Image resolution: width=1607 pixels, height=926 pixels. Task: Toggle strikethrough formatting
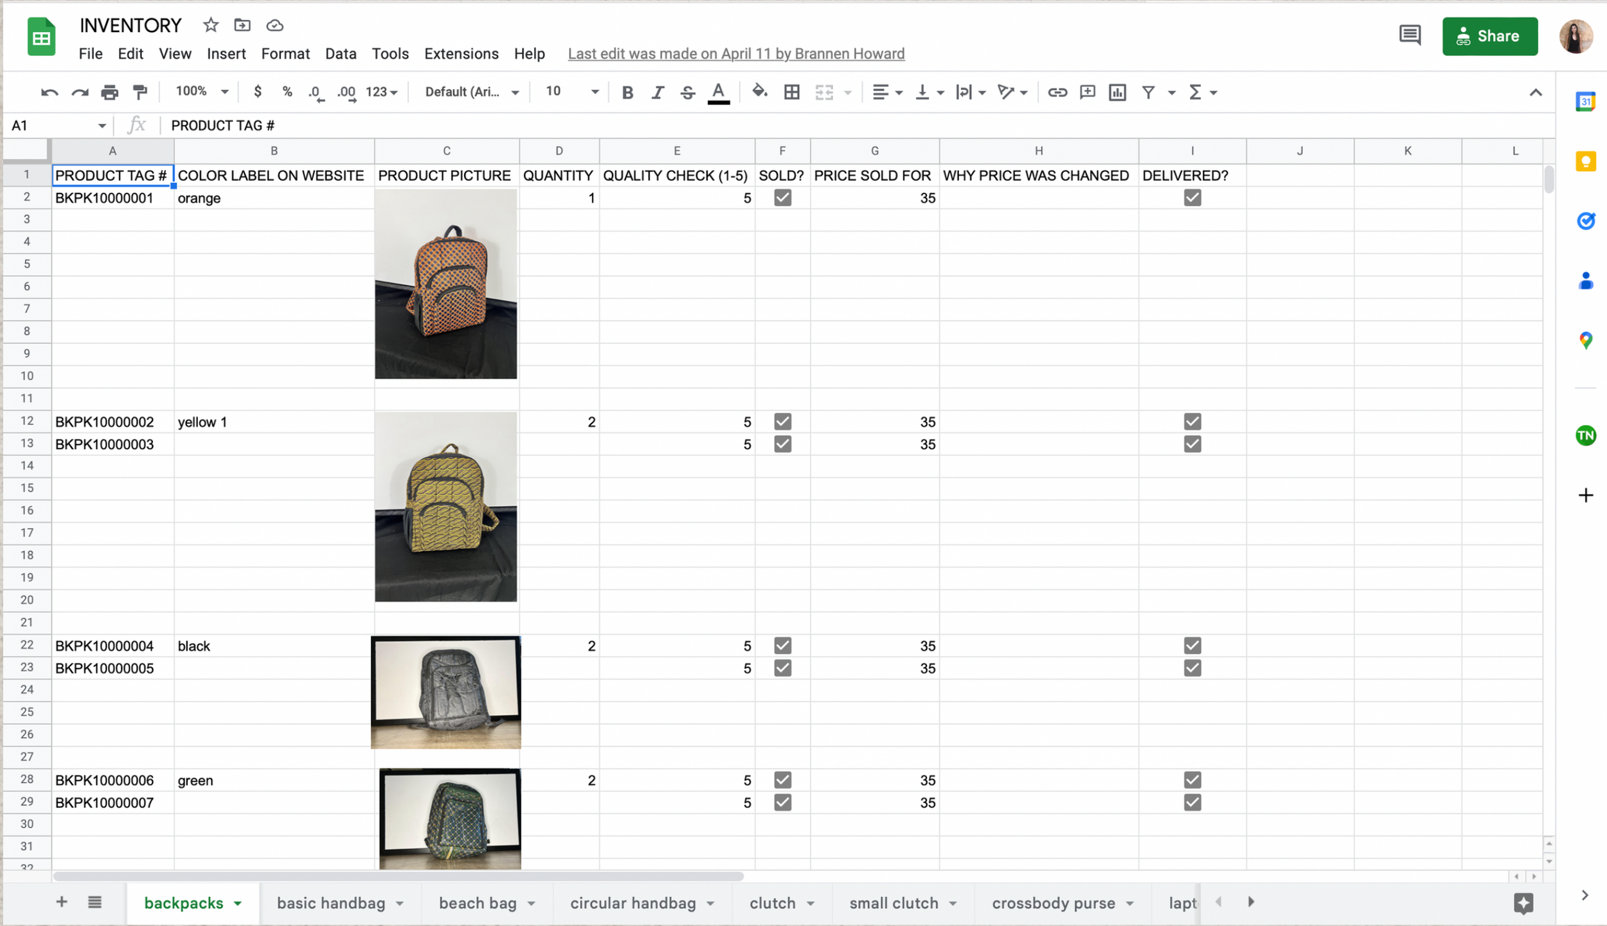[x=687, y=92]
